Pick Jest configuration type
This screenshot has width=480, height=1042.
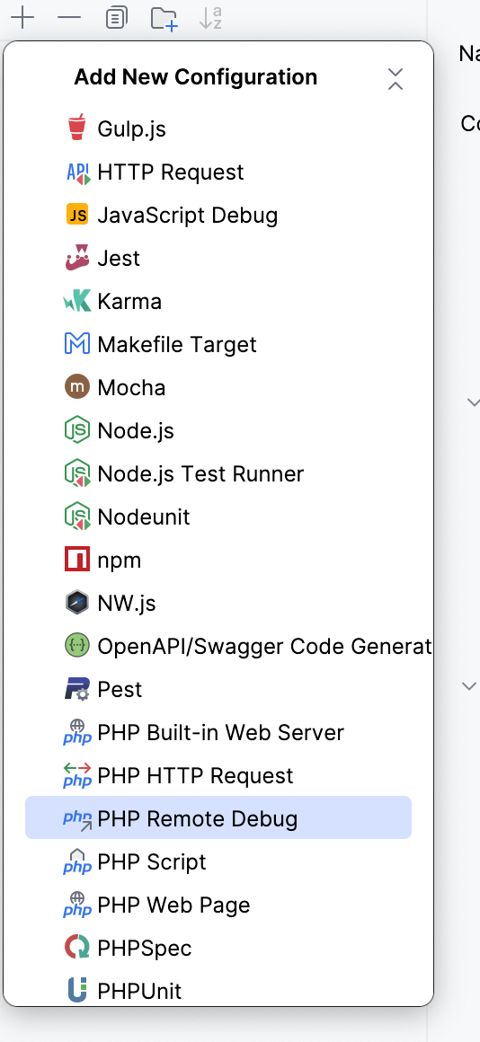click(x=218, y=258)
